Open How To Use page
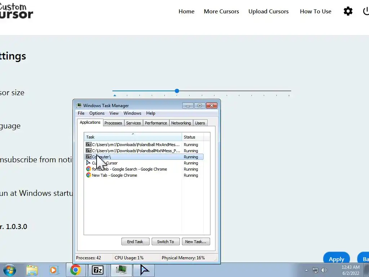Viewport: 369px width, 277px height. tap(315, 11)
